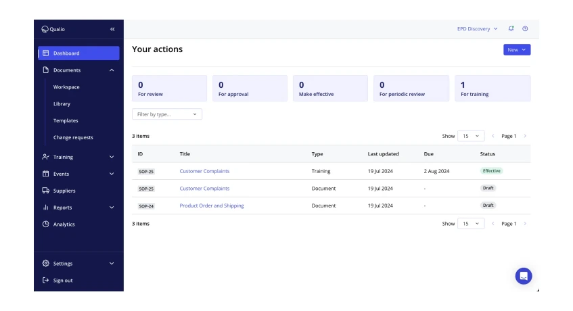
Task: Click the SOP-24 ID tag
Action: pyautogui.click(x=146, y=206)
